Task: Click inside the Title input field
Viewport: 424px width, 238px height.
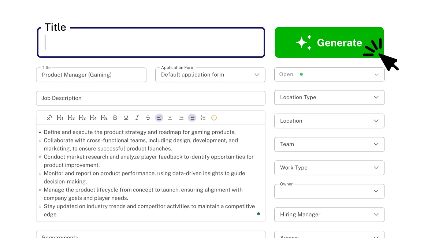Action: 151,42
